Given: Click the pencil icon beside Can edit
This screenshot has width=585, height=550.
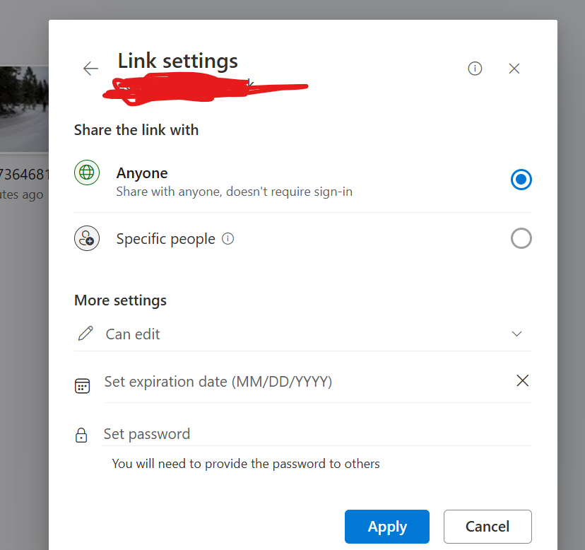Looking at the screenshot, I should [85, 334].
